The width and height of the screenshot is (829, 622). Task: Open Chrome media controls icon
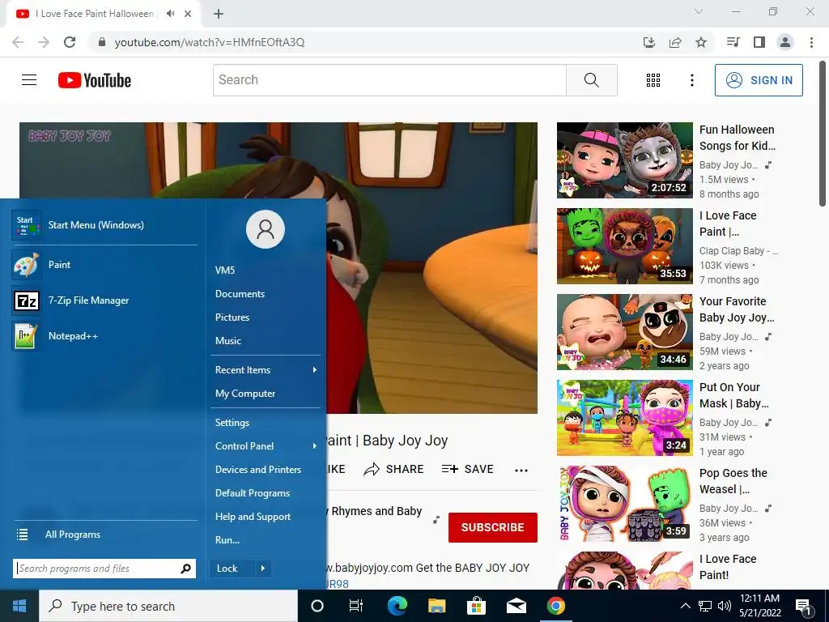733,42
